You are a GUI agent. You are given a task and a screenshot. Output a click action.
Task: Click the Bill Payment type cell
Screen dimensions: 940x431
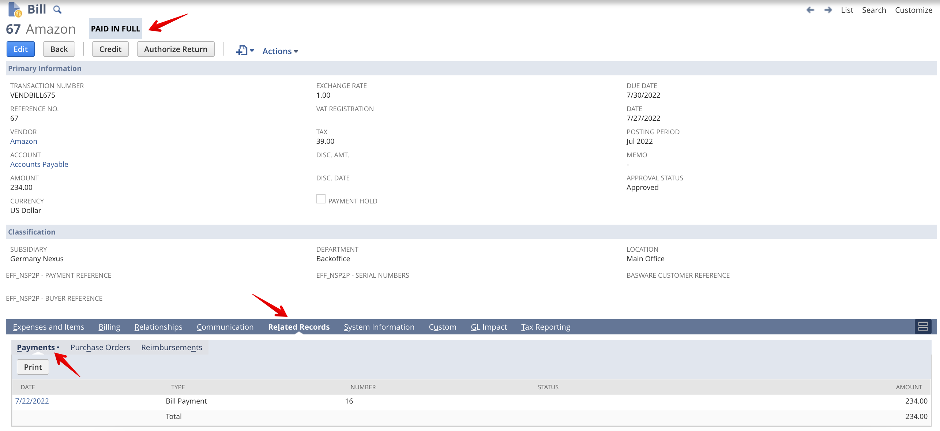click(x=186, y=401)
